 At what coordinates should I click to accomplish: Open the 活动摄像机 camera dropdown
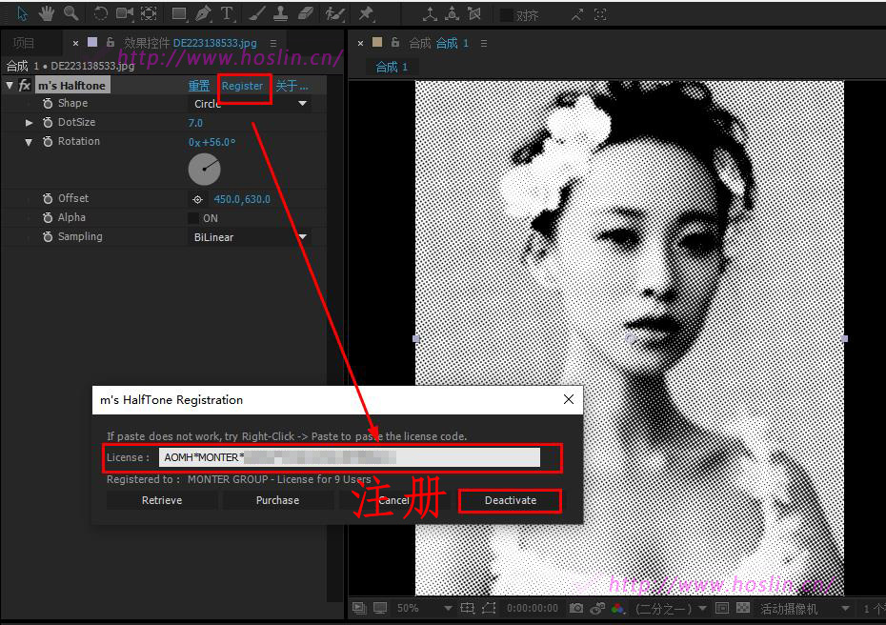[x=804, y=609]
